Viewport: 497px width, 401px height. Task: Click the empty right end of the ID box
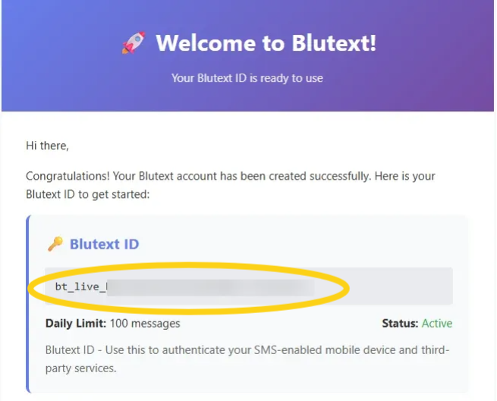click(x=410, y=286)
